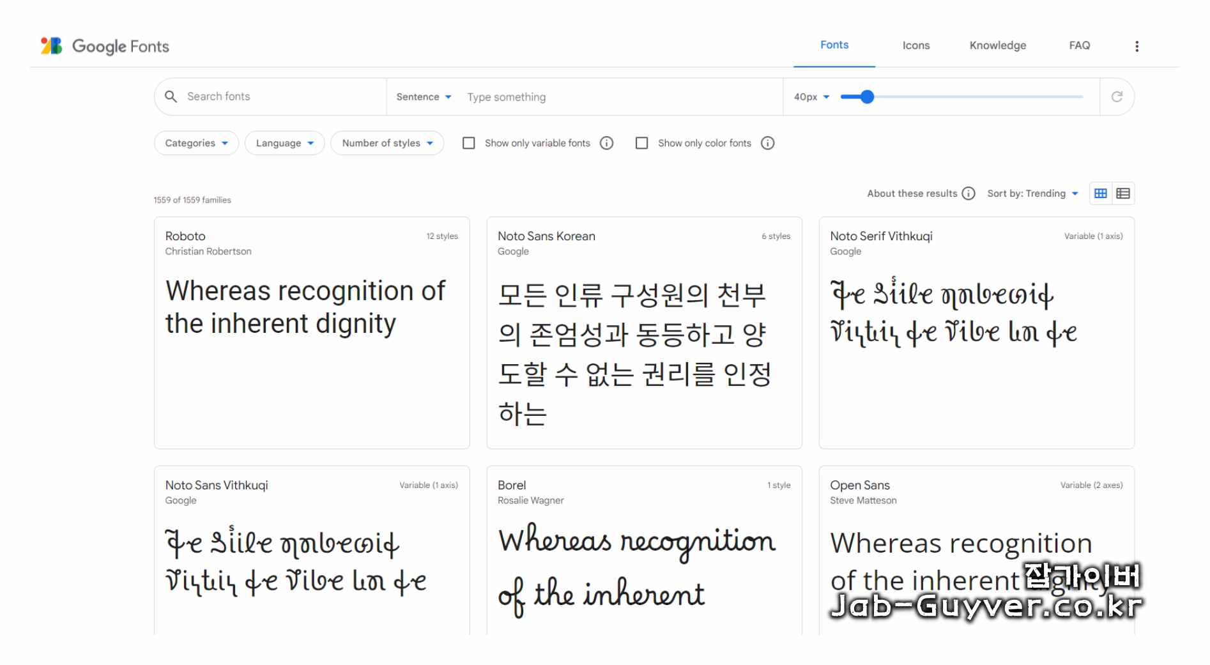Open the Sentence preview type dropdown
Viewport: 1210px width, 665px height.
424,97
